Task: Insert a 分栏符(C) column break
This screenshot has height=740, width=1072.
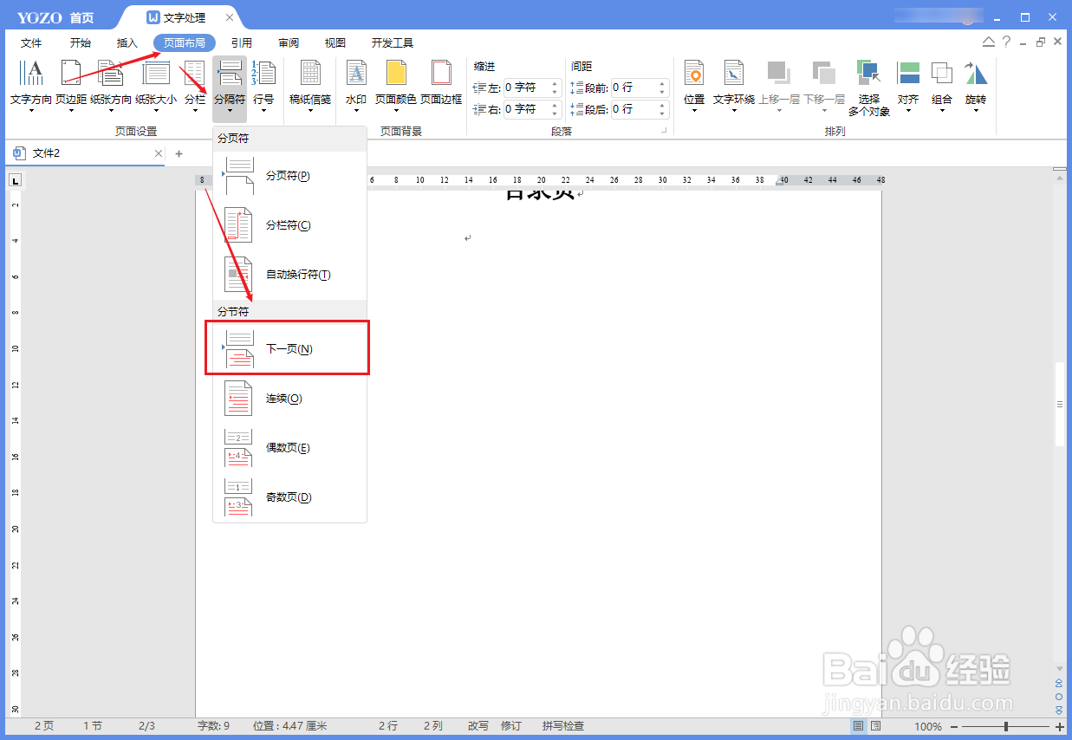Action: (289, 225)
